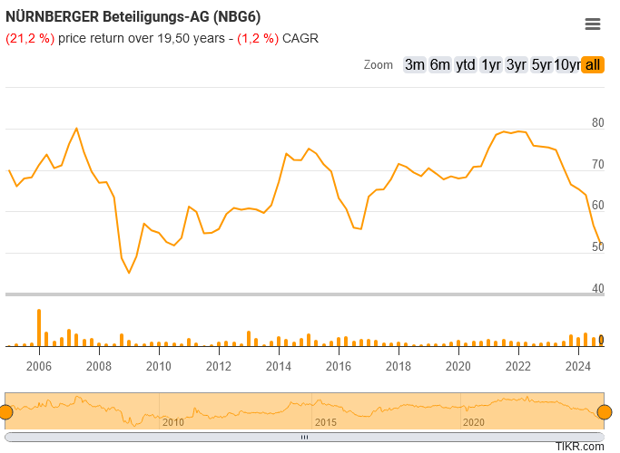This screenshot has width=620, height=453.
Task: Click the (21,2 %) price return value
Action: click(x=30, y=38)
